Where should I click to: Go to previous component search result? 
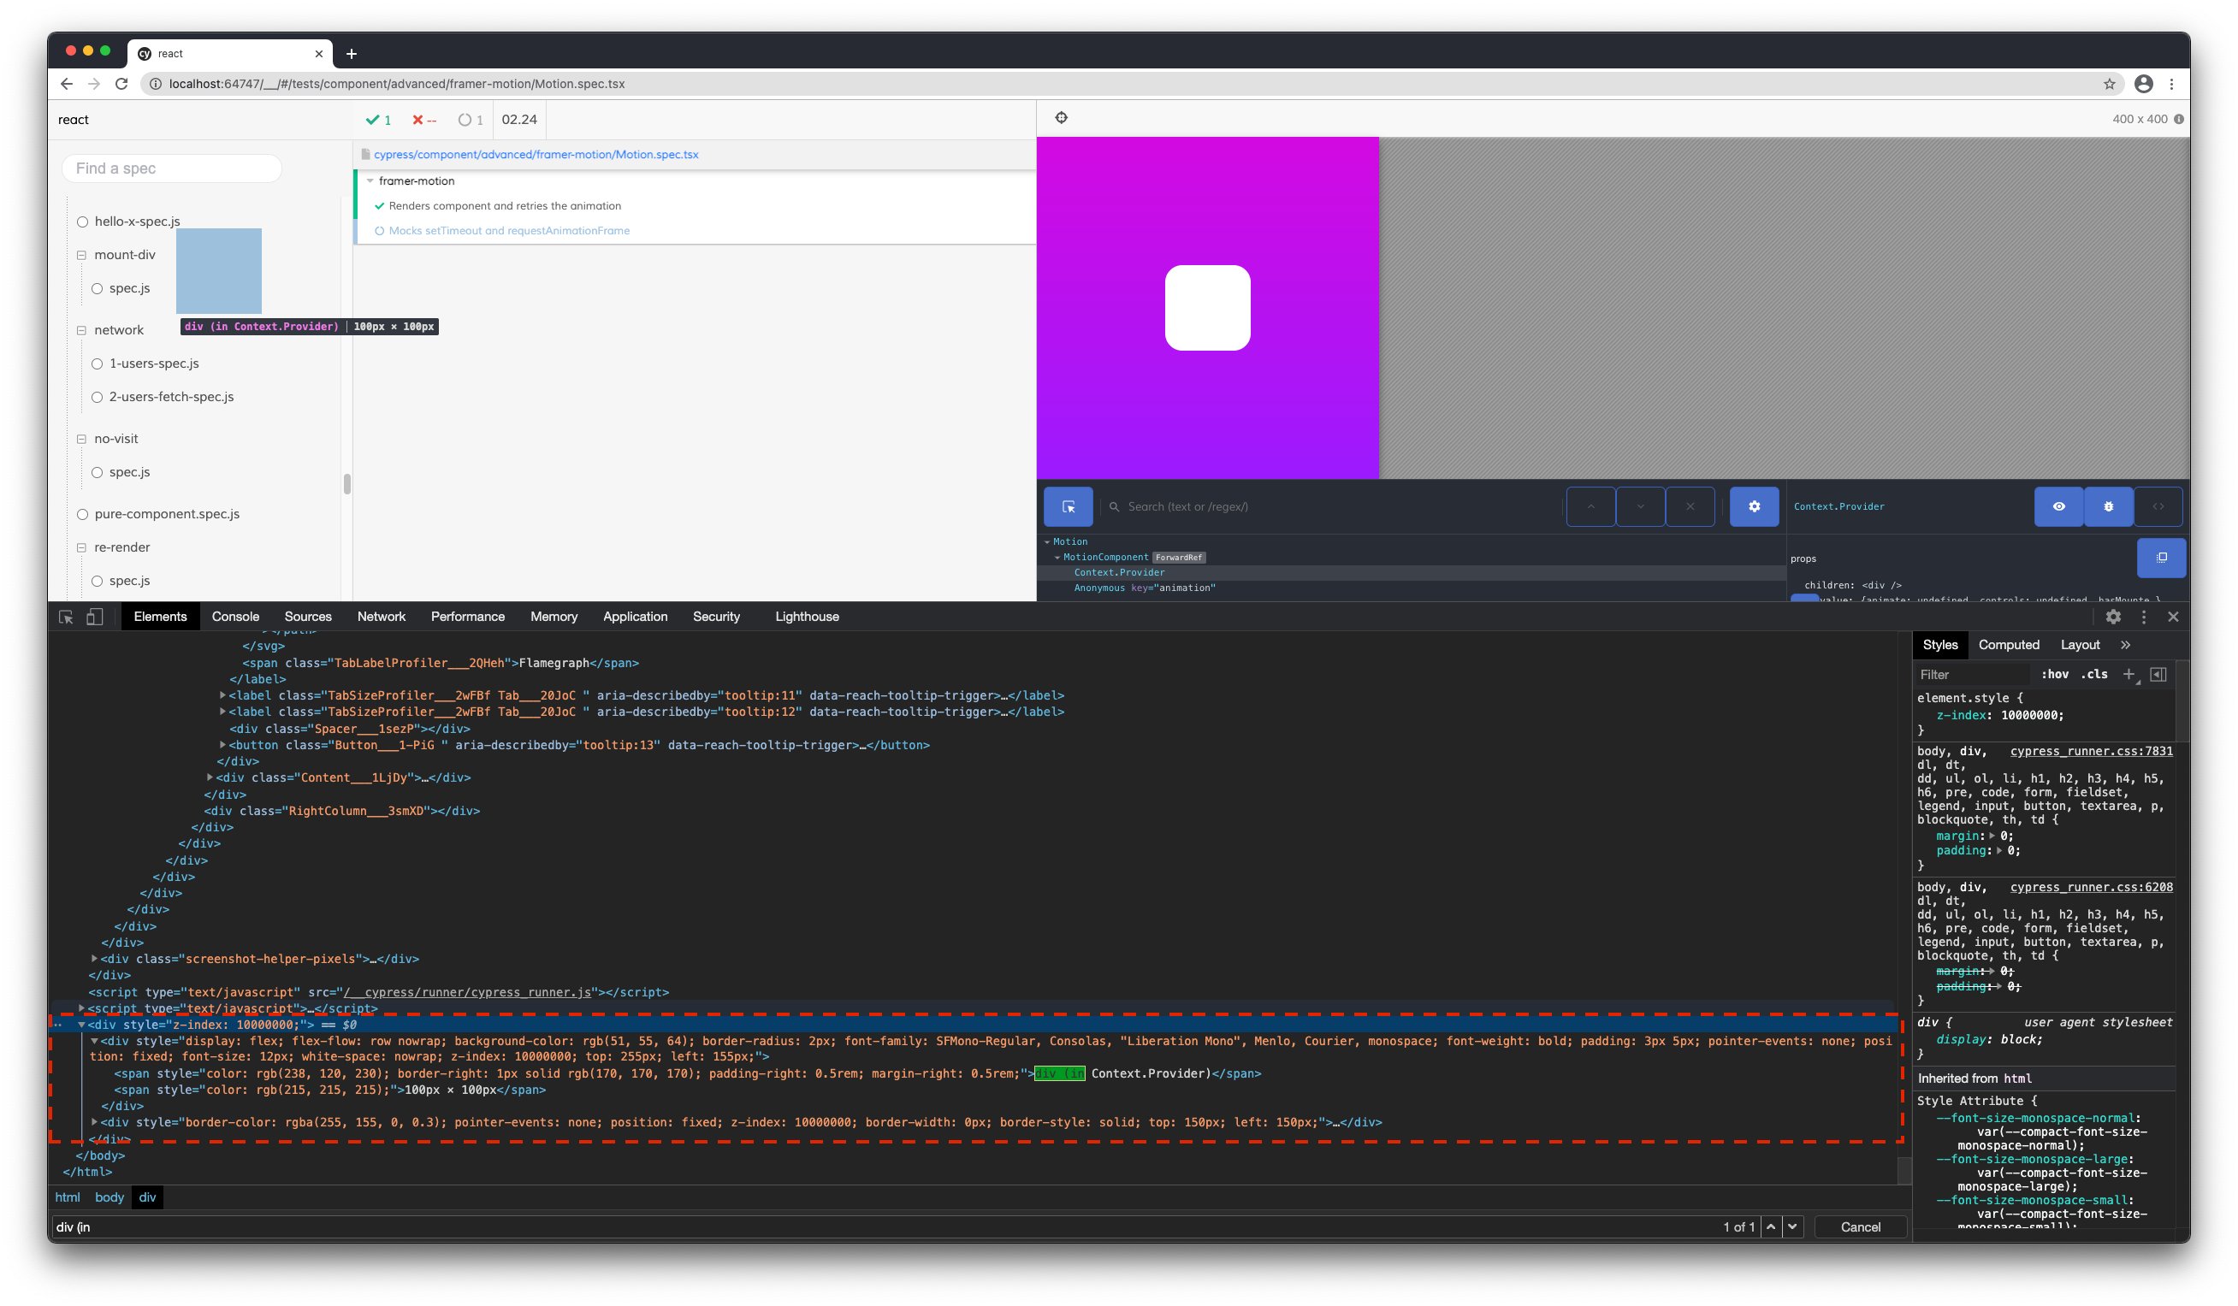[1590, 507]
